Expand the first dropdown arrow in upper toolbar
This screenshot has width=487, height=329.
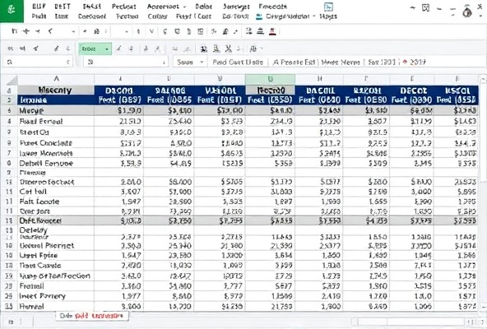73,31
